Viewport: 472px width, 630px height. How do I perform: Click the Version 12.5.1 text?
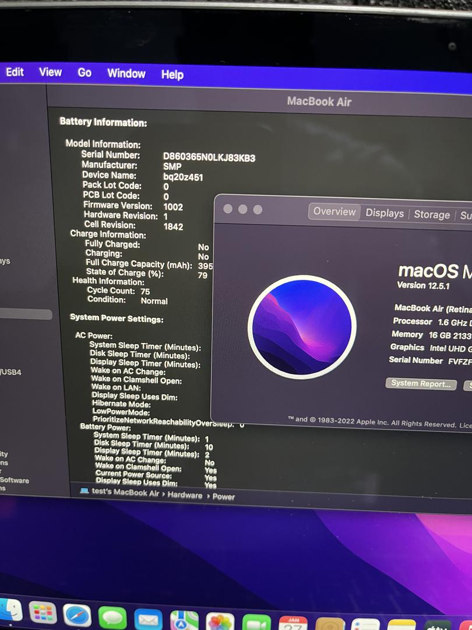click(x=423, y=286)
